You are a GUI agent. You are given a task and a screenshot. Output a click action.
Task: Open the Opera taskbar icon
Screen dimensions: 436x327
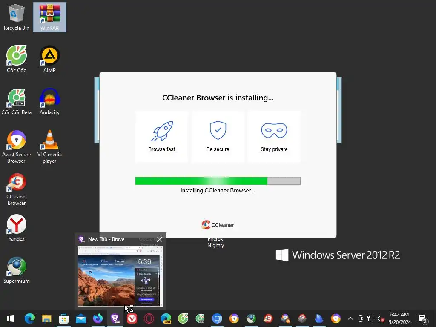pos(149,318)
